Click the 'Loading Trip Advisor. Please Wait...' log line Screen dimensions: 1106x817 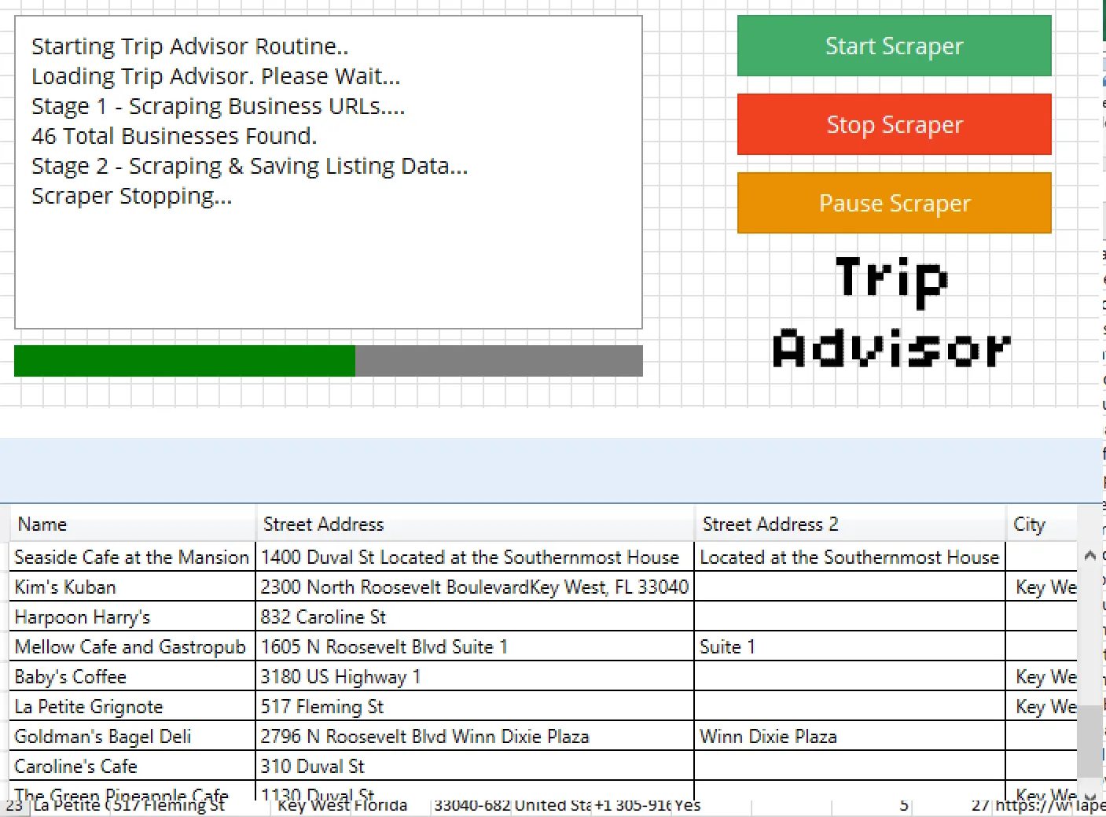click(x=215, y=76)
